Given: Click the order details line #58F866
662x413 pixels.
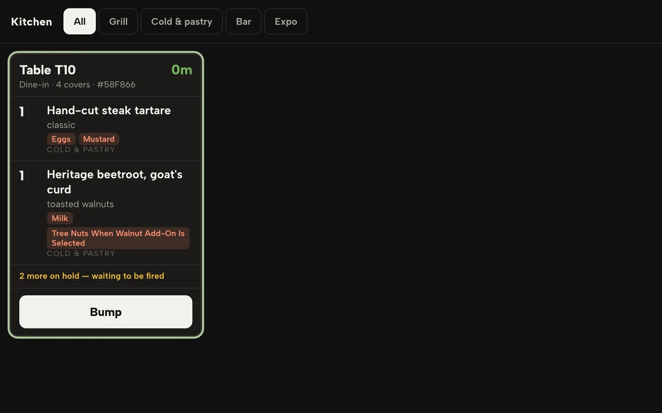Looking at the screenshot, I should (x=77, y=84).
